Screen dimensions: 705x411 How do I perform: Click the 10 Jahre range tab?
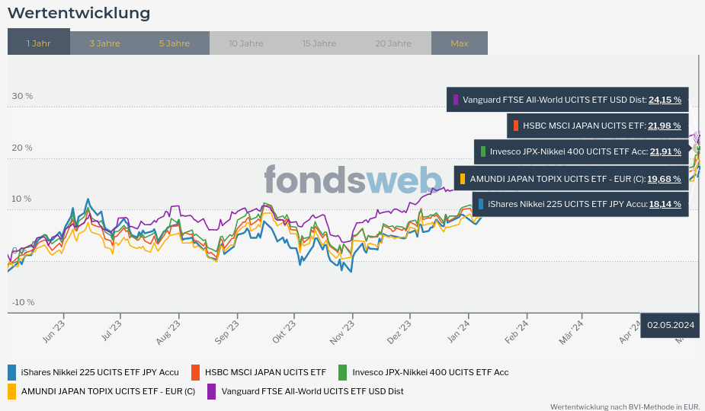(246, 43)
